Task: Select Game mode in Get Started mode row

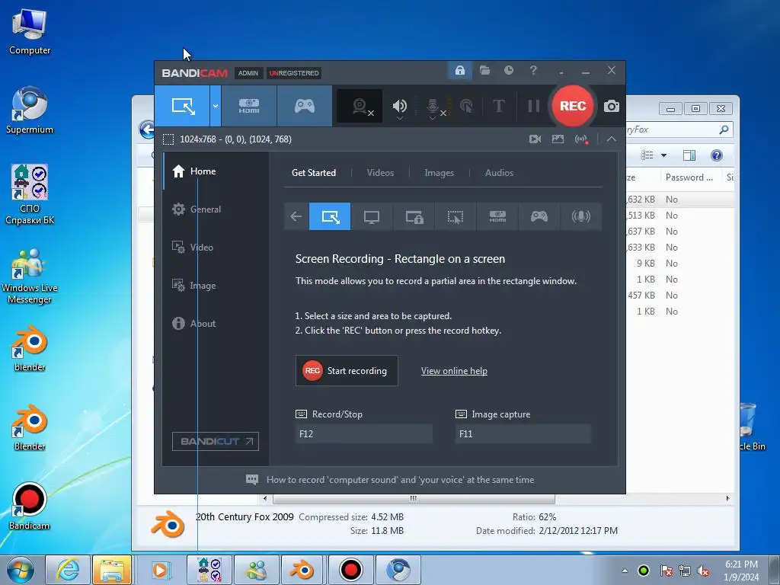Action: click(x=539, y=216)
